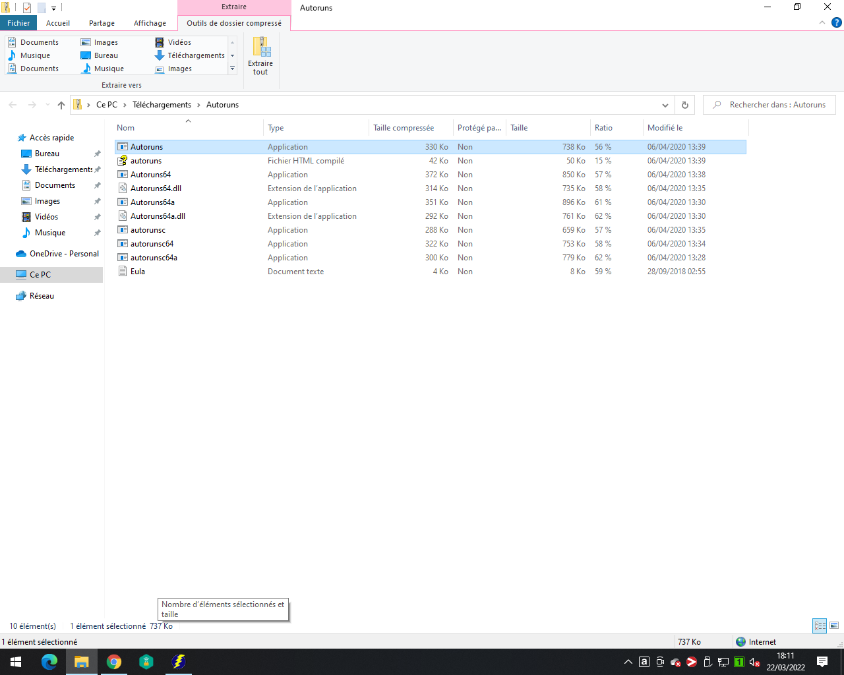The height and width of the screenshot is (675, 844).
Task: Open recent locations dropdown next to arrows
Action: (47, 105)
